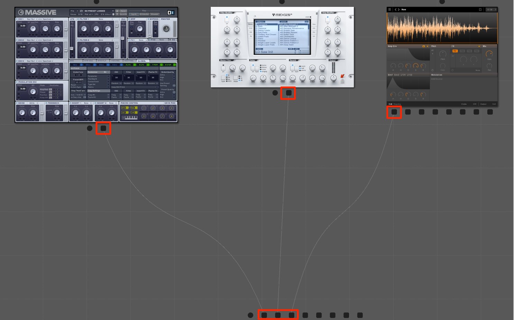
Task: Click the sampler waveform display
Action: pyautogui.click(x=442, y=28)
